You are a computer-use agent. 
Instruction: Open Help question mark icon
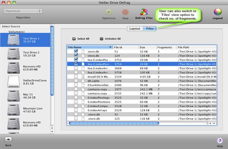pos(220,141)
